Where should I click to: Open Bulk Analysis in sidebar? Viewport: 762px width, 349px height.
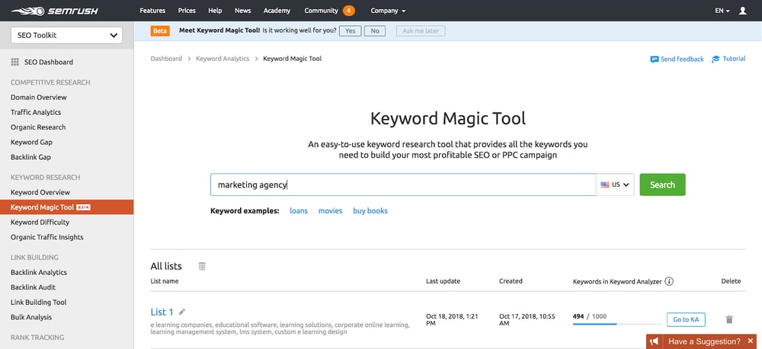(x=31, y=318)
